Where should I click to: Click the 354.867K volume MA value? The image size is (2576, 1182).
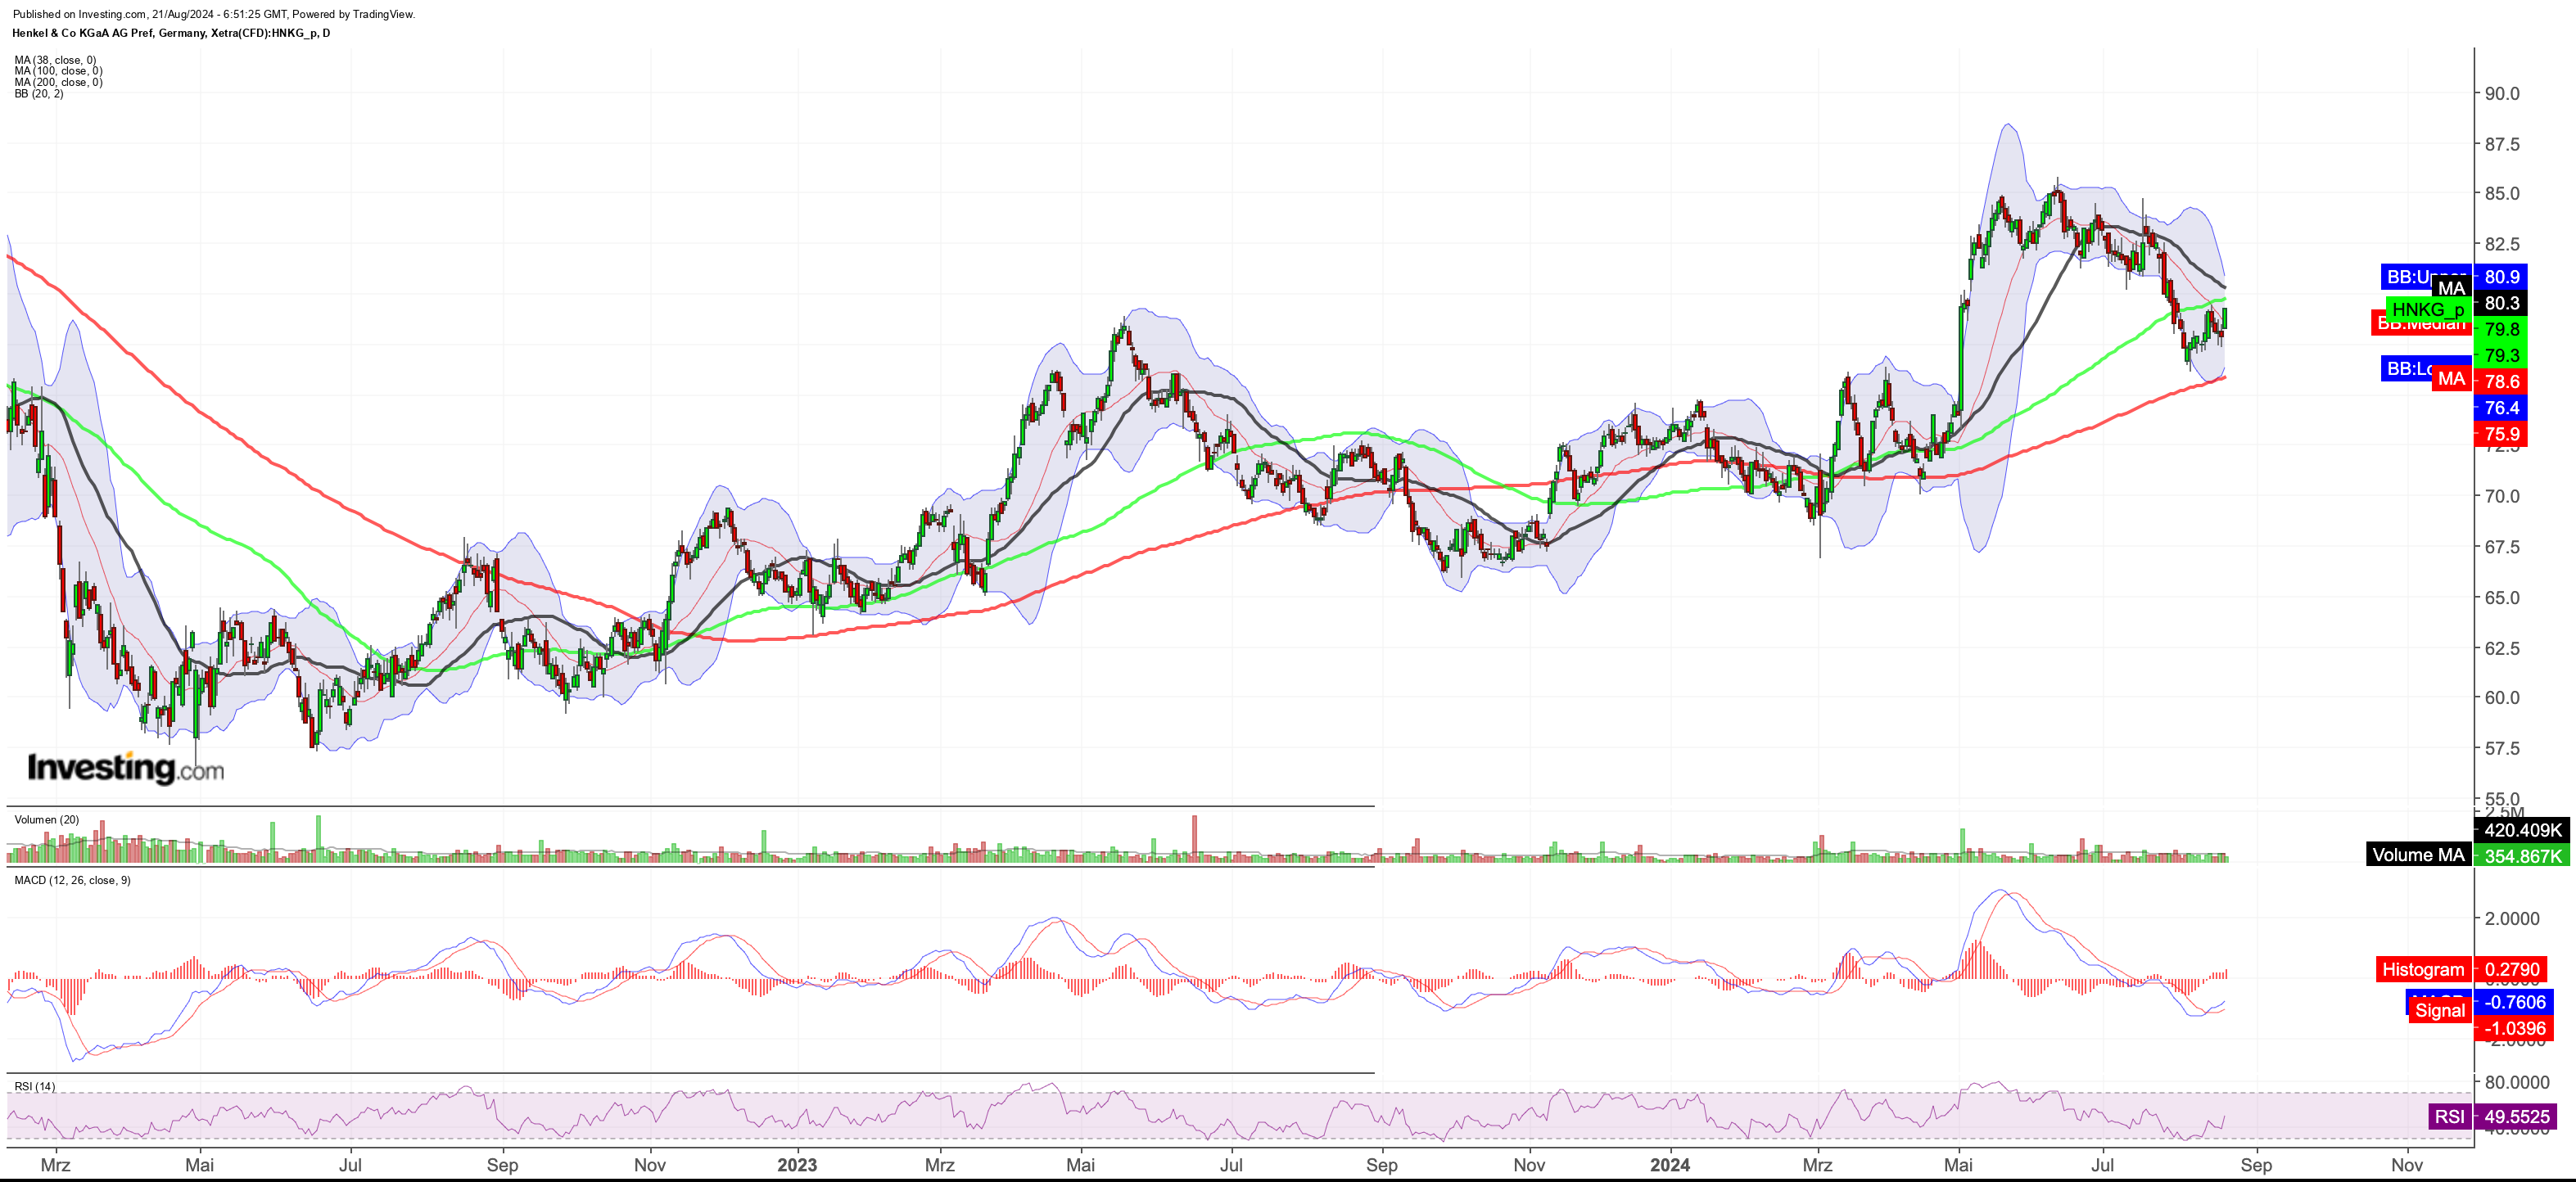click(2522, 856)
